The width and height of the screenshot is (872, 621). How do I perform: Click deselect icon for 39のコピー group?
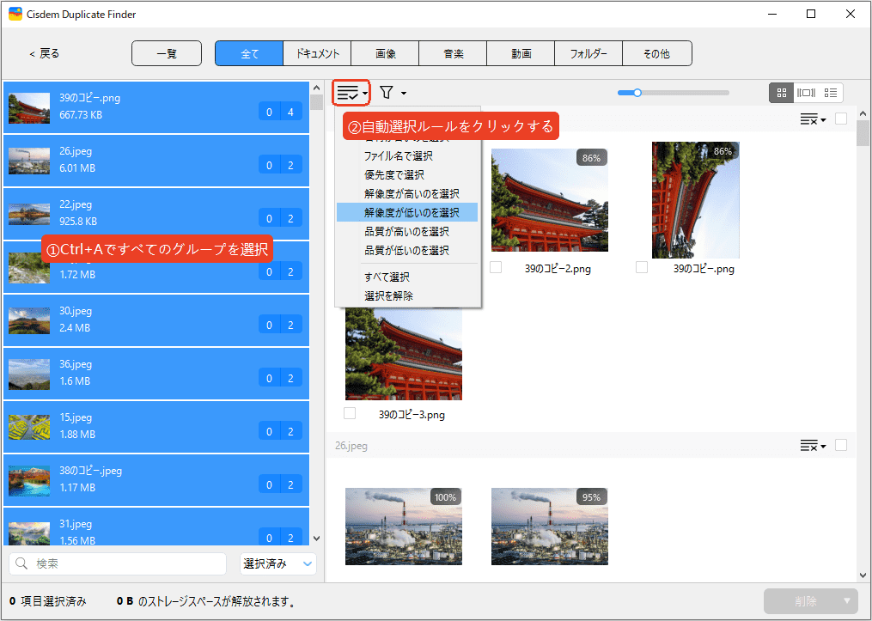coord(808,119)
